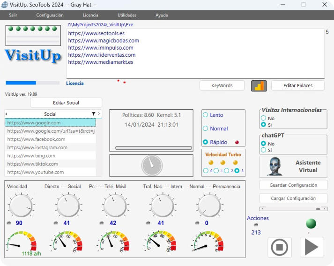Select https://www.tiktok.com in Social list
Screen dimensions: 334x266
[50, 164]
